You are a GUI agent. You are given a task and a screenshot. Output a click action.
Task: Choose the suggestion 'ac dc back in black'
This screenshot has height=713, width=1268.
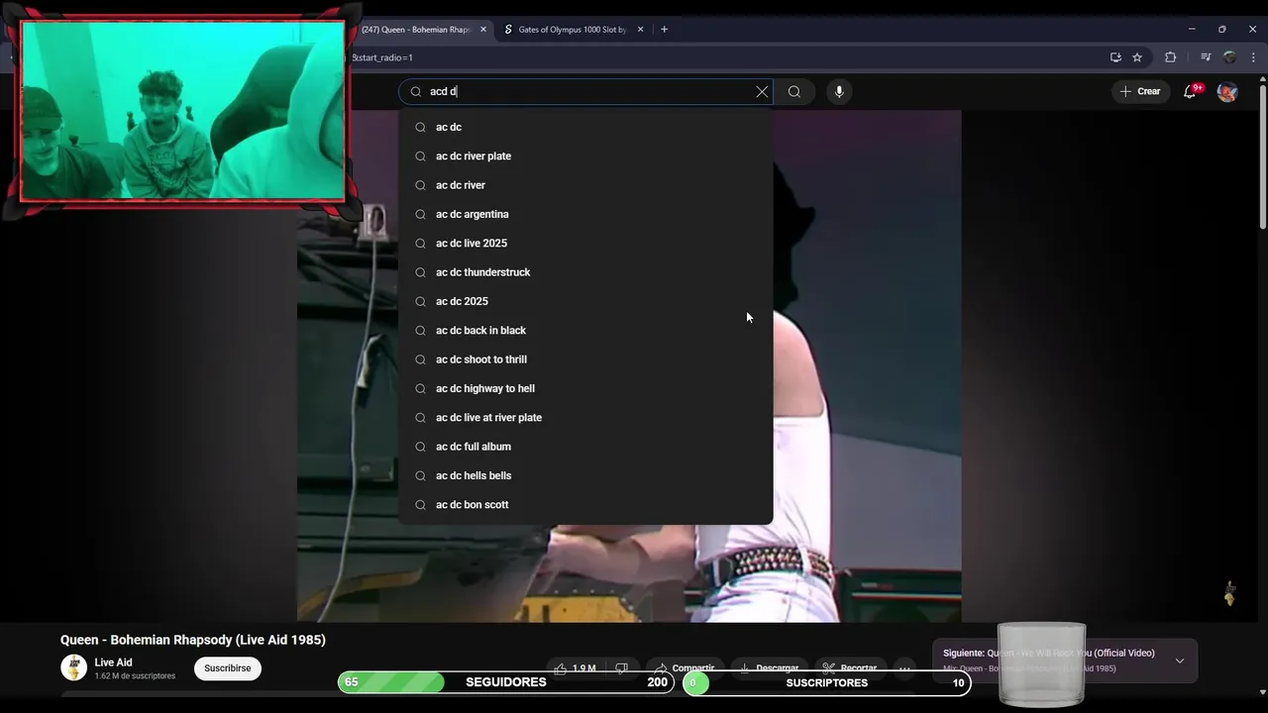pos(585,331)
